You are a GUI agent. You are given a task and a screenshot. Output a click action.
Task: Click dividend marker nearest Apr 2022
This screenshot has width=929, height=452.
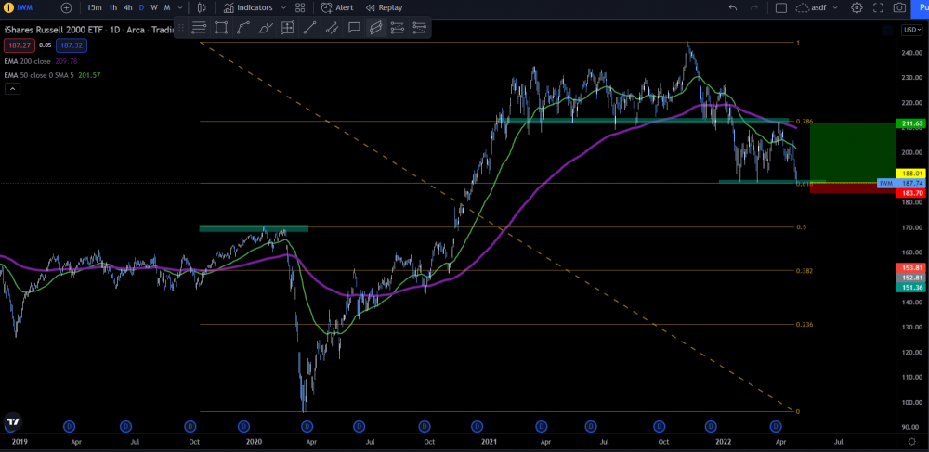pos(775,426)
